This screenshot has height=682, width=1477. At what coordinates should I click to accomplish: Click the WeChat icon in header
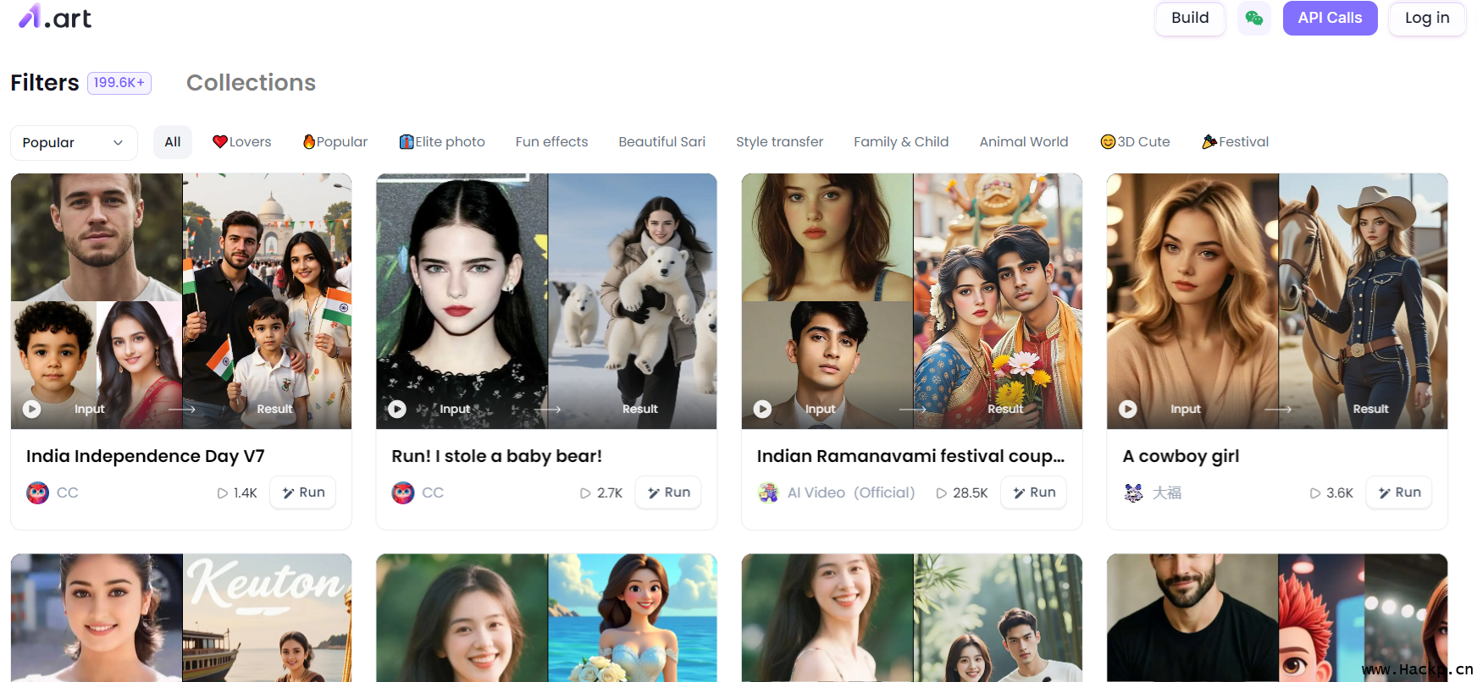tap(1253, 18)
